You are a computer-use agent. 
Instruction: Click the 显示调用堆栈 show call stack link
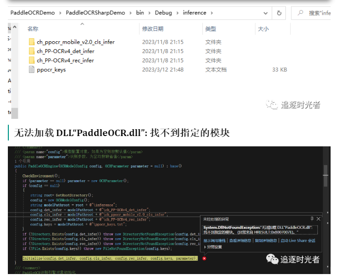tap(214, 241)
